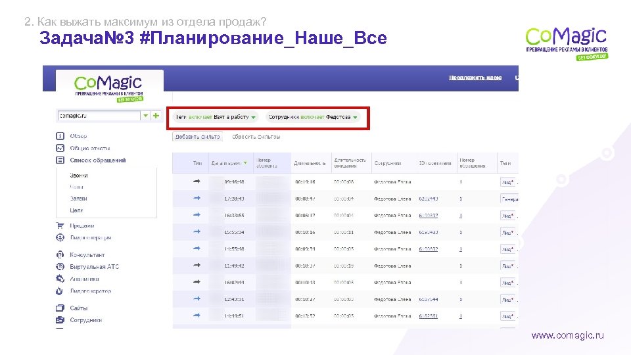Image resolution: width=631 pixels, height=355 pixels.
Task: Select Чаты under Список обращений
Action: [76, 187]
